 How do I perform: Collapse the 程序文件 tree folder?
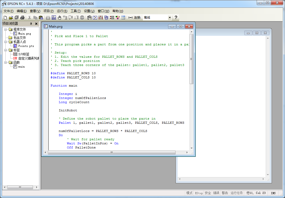pyautogui.click(x=5, y=29)
